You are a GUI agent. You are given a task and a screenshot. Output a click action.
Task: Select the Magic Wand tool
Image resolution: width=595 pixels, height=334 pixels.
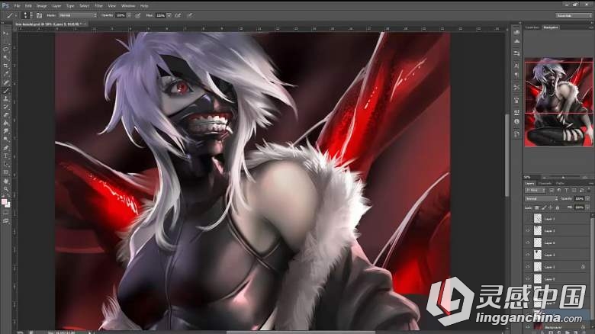point(5,58)
